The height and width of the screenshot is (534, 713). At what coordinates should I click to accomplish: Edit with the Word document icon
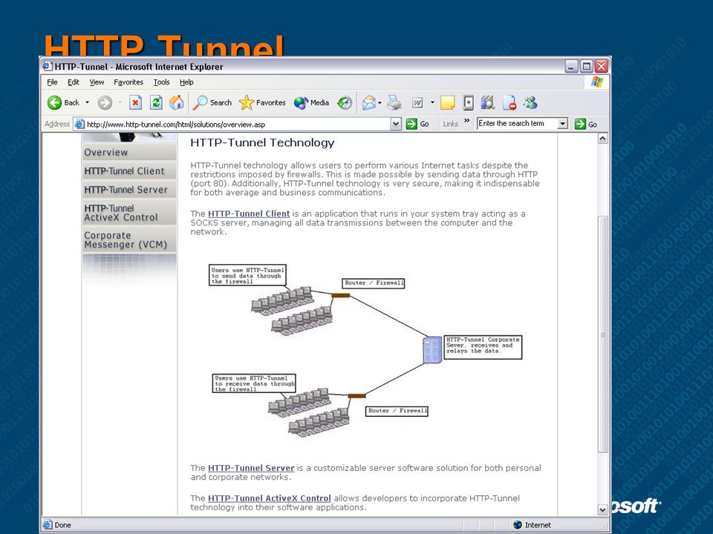417,103
